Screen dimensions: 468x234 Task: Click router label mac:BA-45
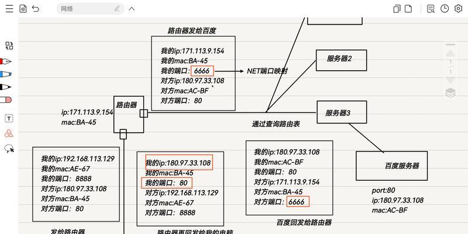[x=79, y=122]
